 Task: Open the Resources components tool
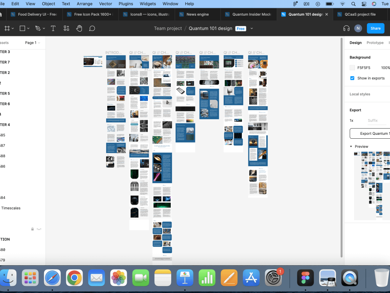point(66,29)
